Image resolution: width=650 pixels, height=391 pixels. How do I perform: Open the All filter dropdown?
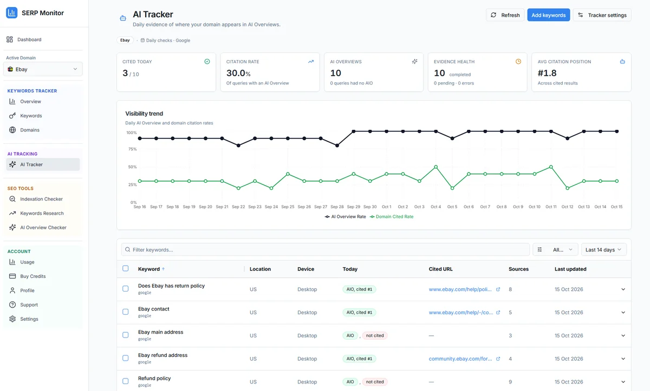pyautogui.click(x=556, y=250)
